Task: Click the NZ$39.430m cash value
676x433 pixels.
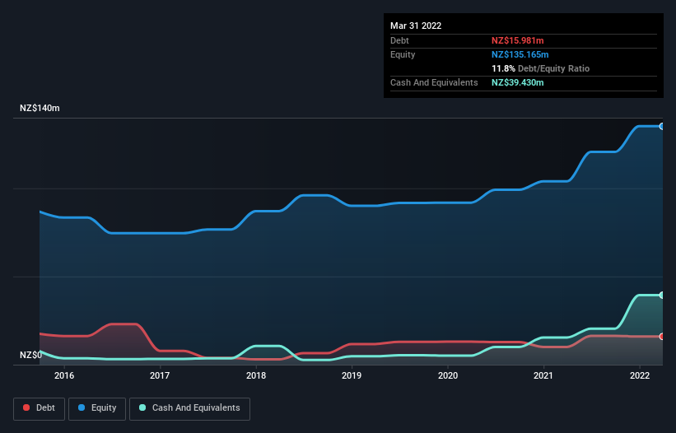Action: pos(517,82)
